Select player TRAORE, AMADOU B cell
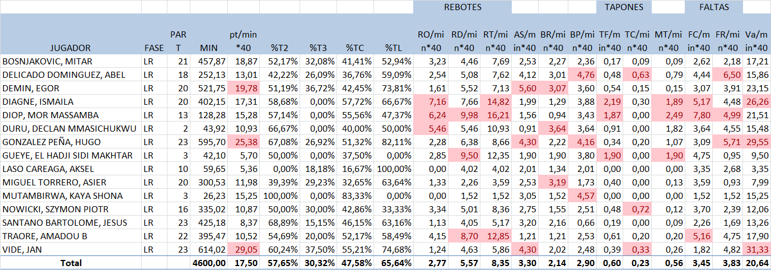771x270 pixels. (x=71, y=236)
